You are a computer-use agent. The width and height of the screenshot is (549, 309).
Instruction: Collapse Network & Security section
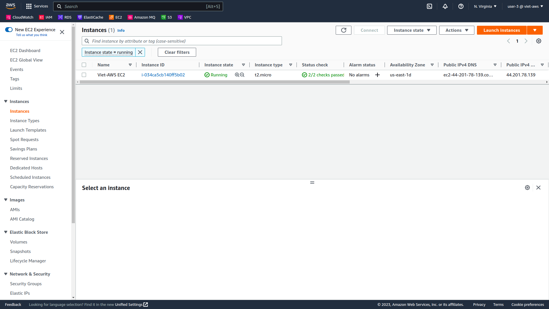pos(6,274)
